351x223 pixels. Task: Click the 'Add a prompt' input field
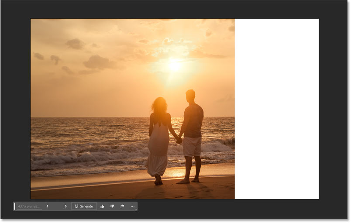click(x=29, y=206)
